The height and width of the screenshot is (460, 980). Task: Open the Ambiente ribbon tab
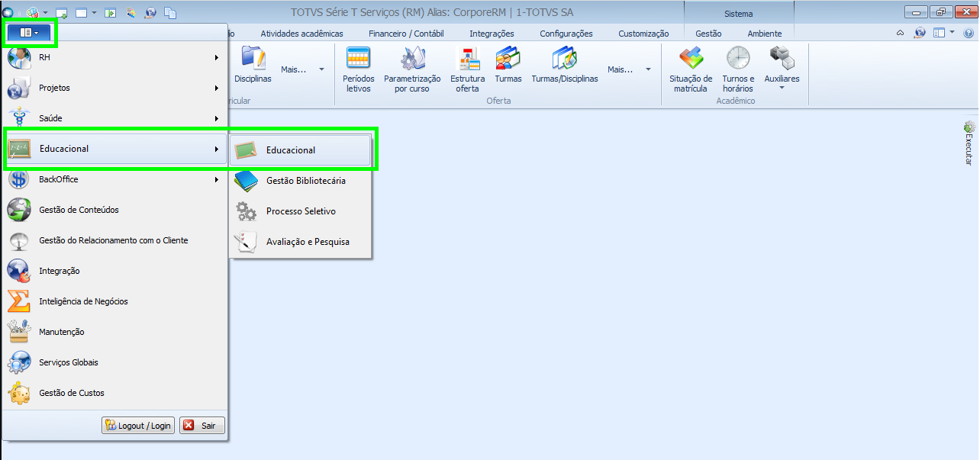pyautogui.click(x=765, y=34)
